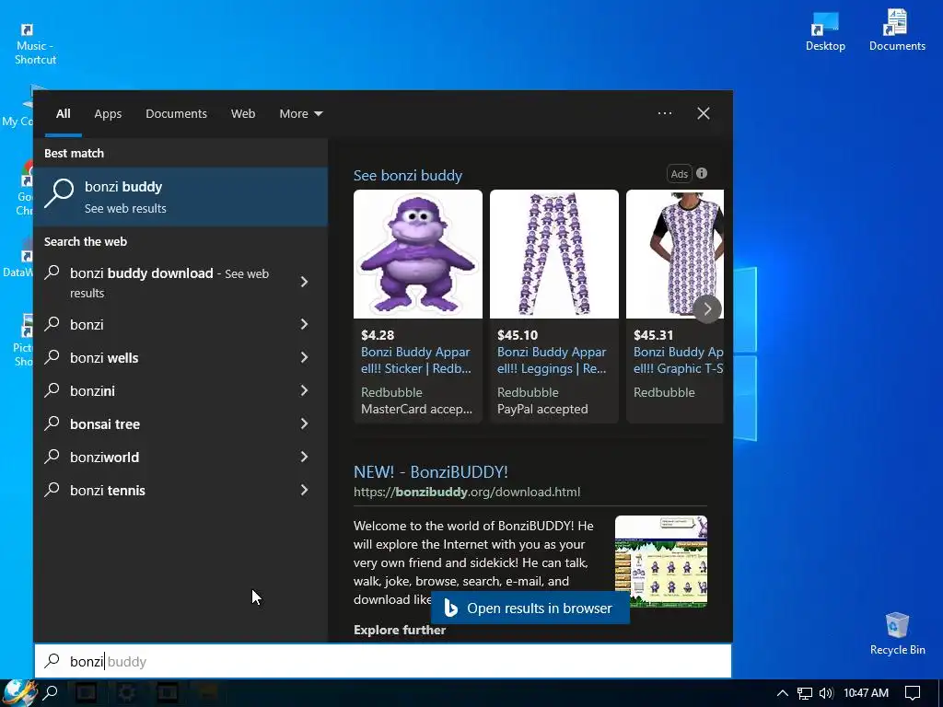Click the bonzibuddy.org/download.html URL
This screenshot has height=707, width=943.
pos(467,492)
